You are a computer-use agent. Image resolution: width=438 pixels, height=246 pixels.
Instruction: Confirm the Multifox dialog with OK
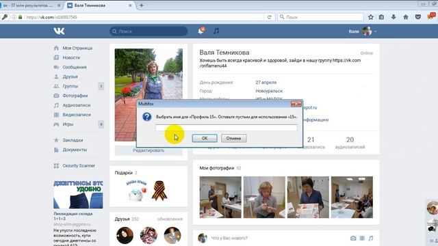tap(205, 138)
